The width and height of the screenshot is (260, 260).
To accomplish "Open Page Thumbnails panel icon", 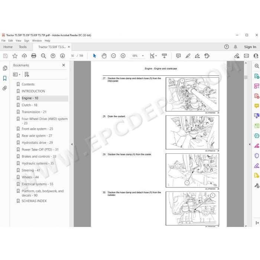I will 5,68.
